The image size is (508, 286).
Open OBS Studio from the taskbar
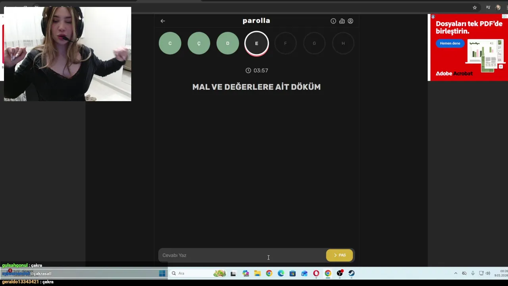click(x=340, y=273)
